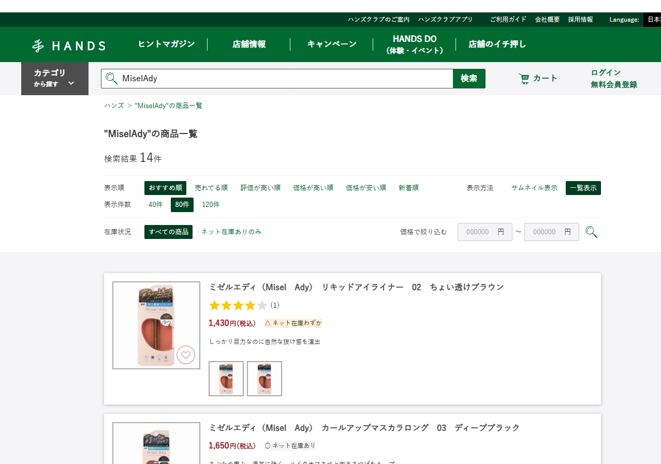Show 80件 per page

(182, 204)
